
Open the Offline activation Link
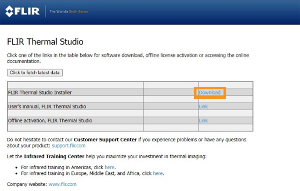[203, 120]
